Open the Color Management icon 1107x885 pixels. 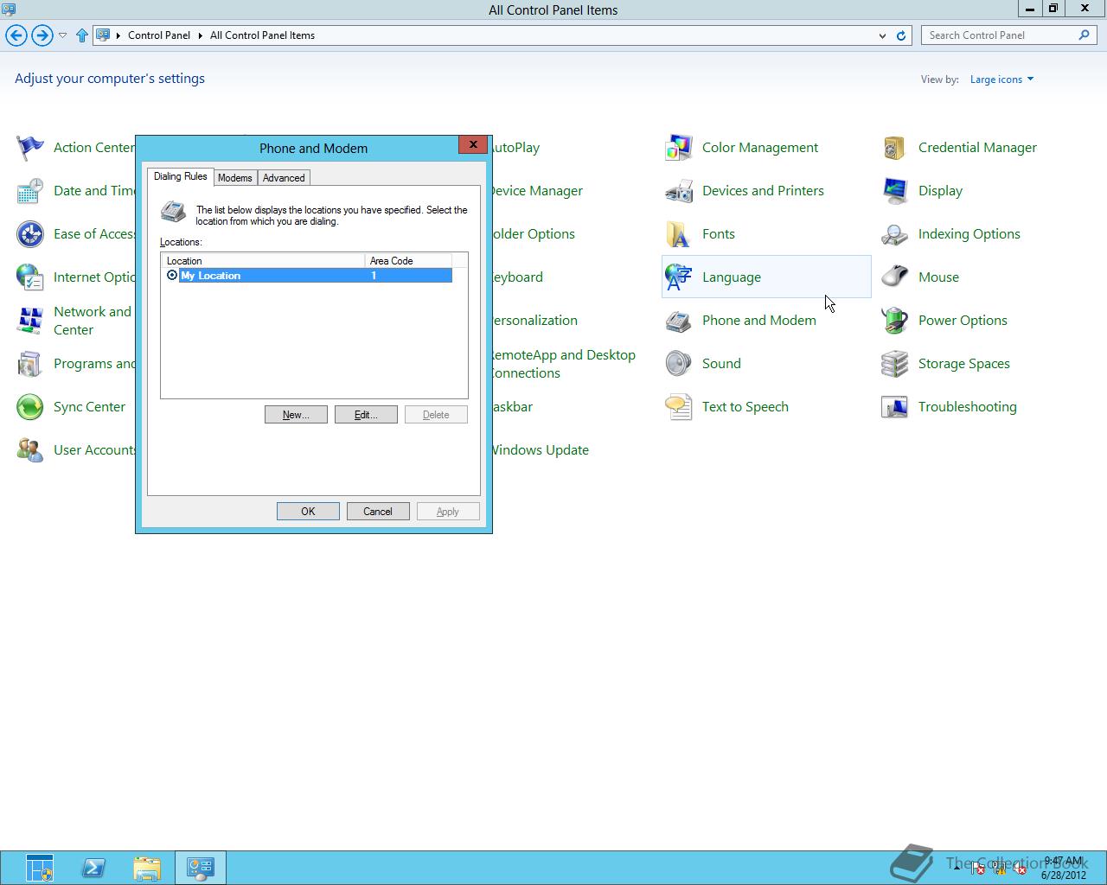679,148
